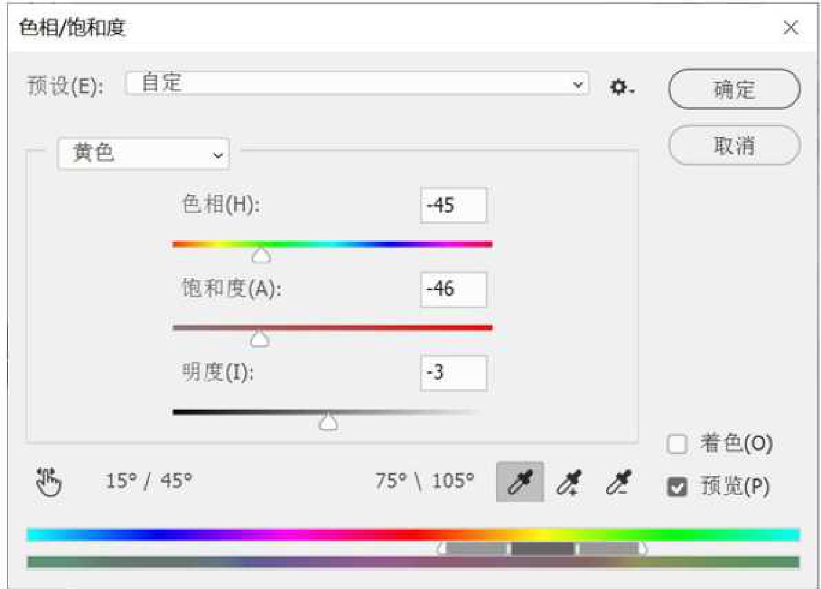Click 确定 to confirm changes

(x=734, y=89)
